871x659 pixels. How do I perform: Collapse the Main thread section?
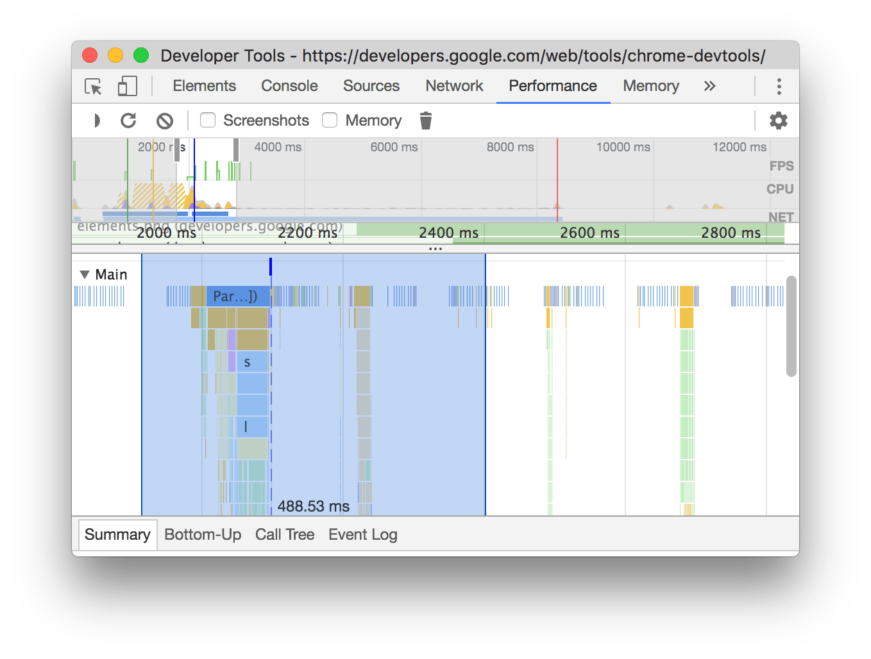coord(85,274)
